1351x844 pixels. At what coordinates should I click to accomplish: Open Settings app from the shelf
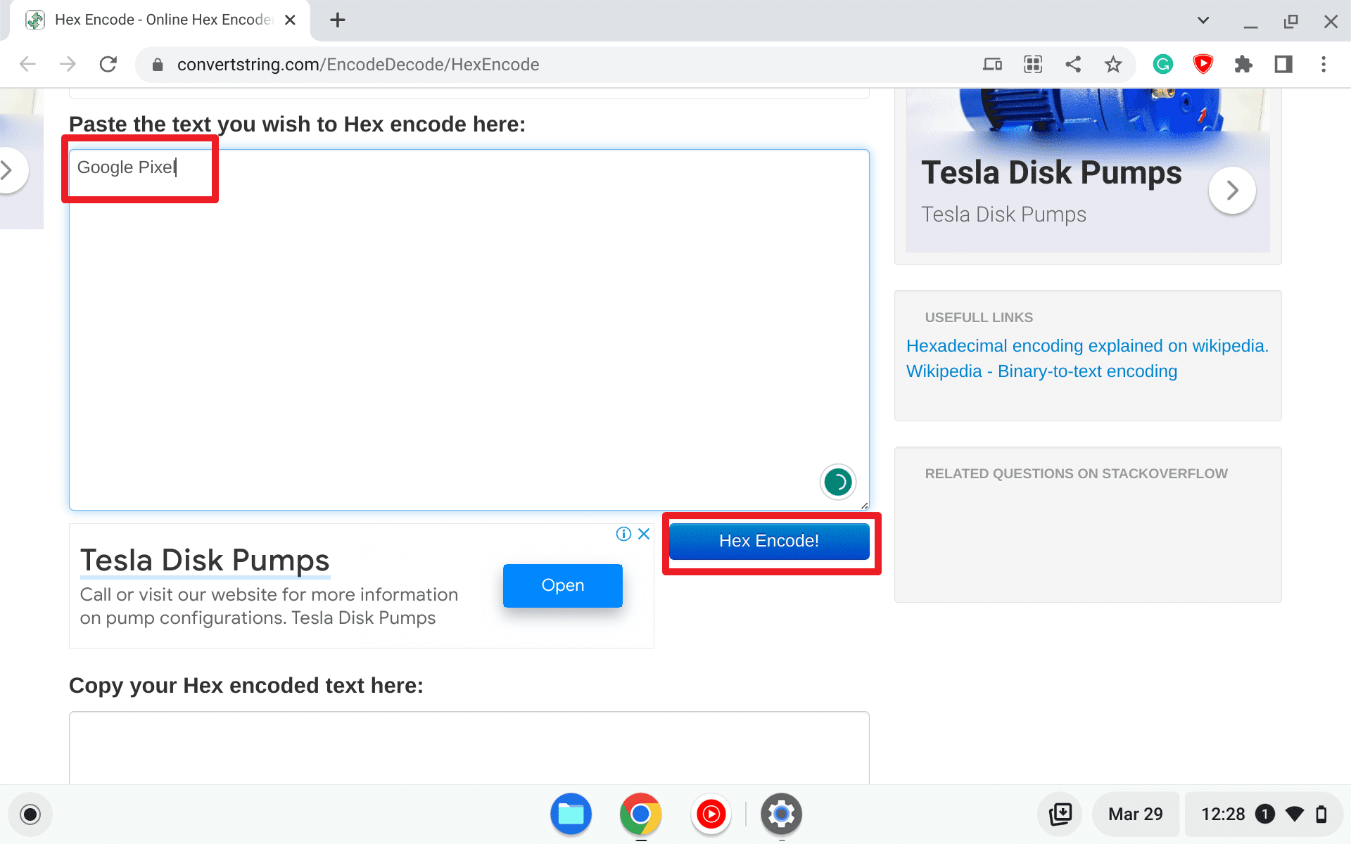[781, 814]
